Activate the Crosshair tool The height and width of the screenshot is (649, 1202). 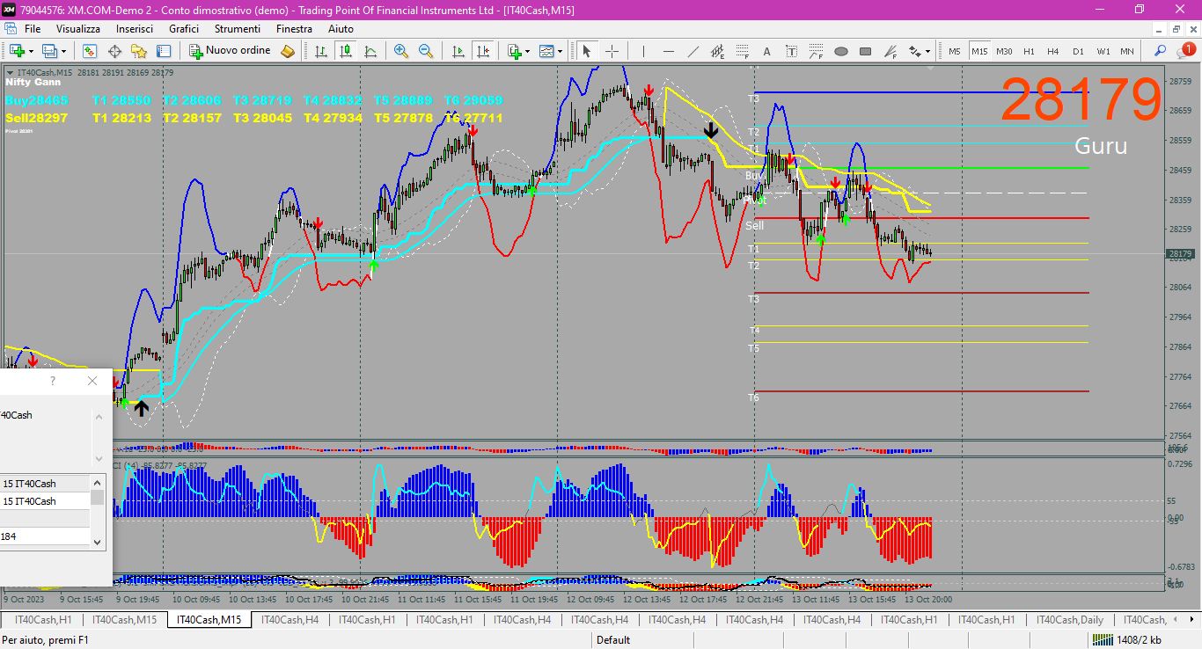tap(612, 51)
